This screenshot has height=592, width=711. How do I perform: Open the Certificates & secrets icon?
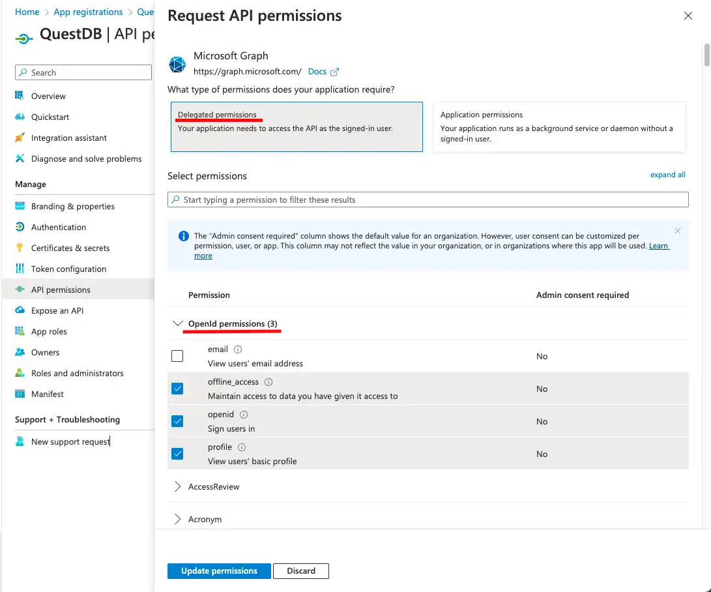[x=21, y=248]
